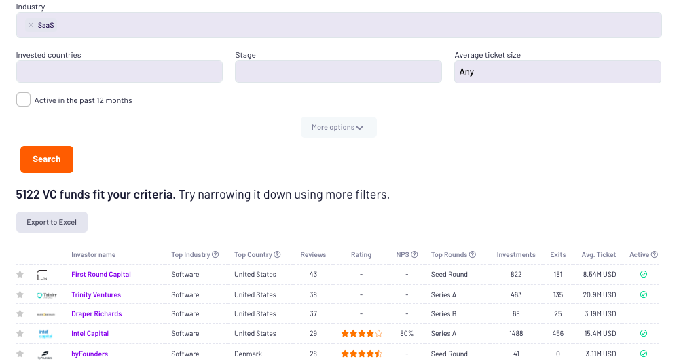Click Seed Round in First Round Capital row
This screenshot has width=679, height=363.
pyautogui.click(x=449, y=274)
